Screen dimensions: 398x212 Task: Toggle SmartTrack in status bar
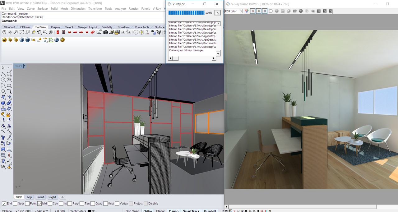[x=191, y=211]
